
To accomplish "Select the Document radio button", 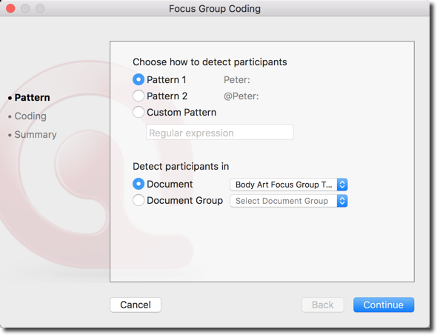I will click(x=139, y=184).
